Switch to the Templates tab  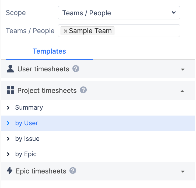(x=49, y=51)
